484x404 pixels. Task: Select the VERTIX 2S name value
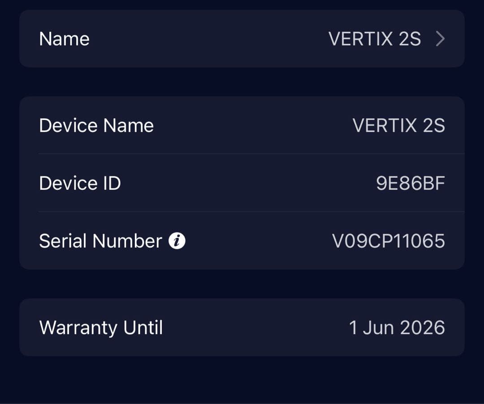[376, 39]
